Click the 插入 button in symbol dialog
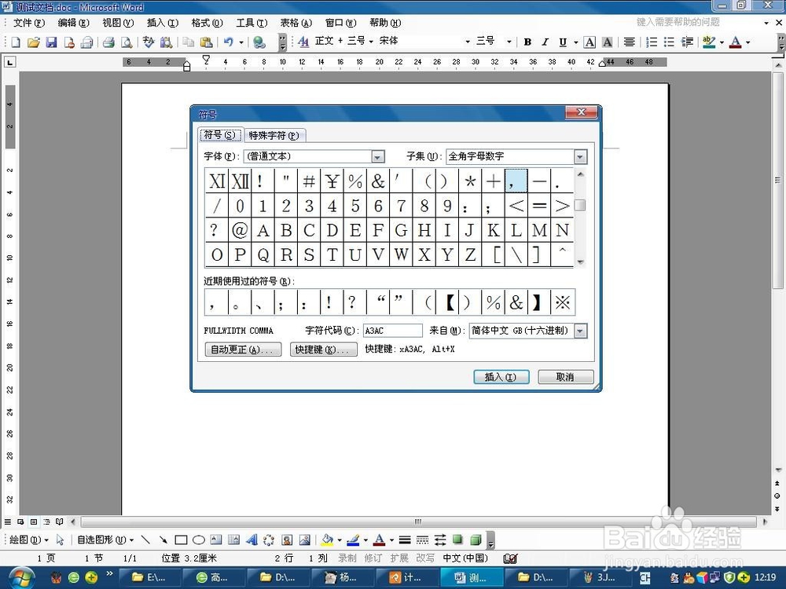The image size is (786, 589). [x=501, y=377]
